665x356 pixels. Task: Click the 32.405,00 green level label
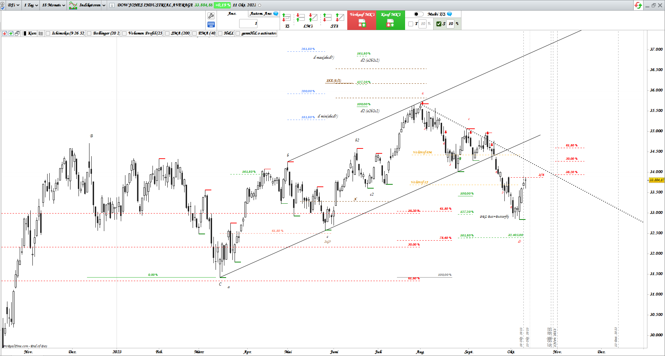[x=515, y=235]
